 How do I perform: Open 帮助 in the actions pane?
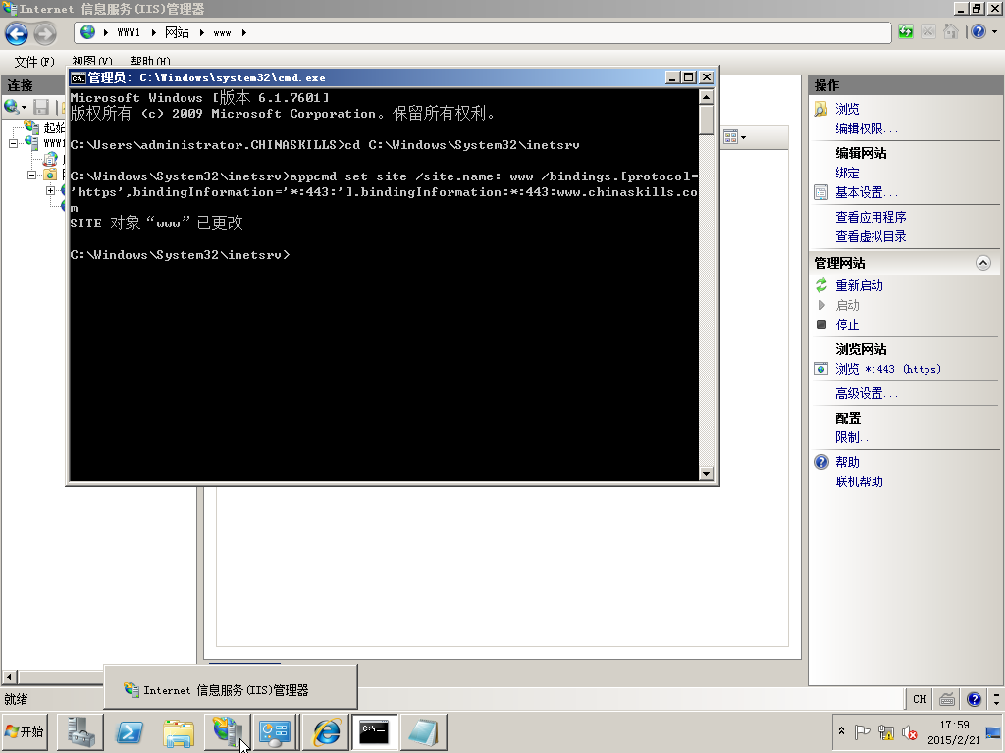point(847,462)
